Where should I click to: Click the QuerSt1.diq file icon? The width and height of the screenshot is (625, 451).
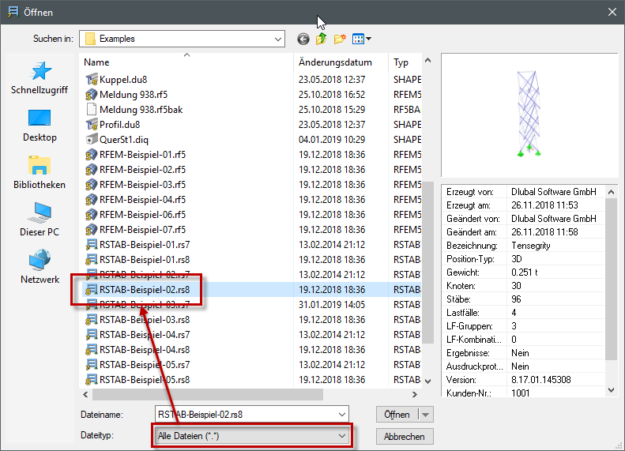pyautogui.click(x=92, y=140)
